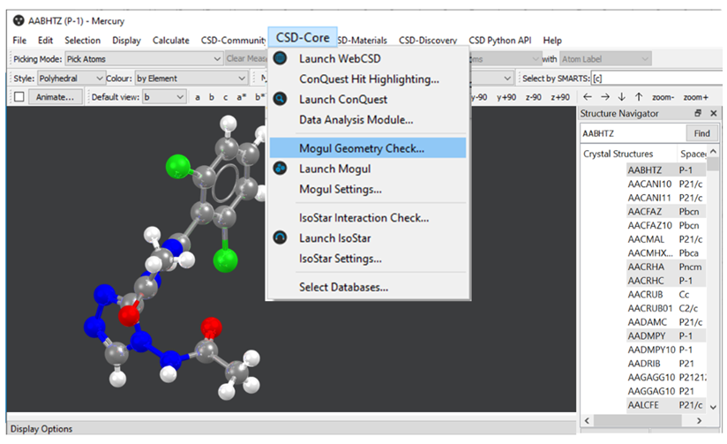
Task: Click the Find button in Structure Navigator
Action: pos(701,133)
